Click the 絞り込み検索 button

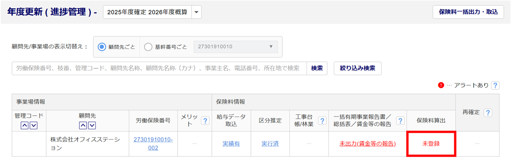[x=357, y=68]
